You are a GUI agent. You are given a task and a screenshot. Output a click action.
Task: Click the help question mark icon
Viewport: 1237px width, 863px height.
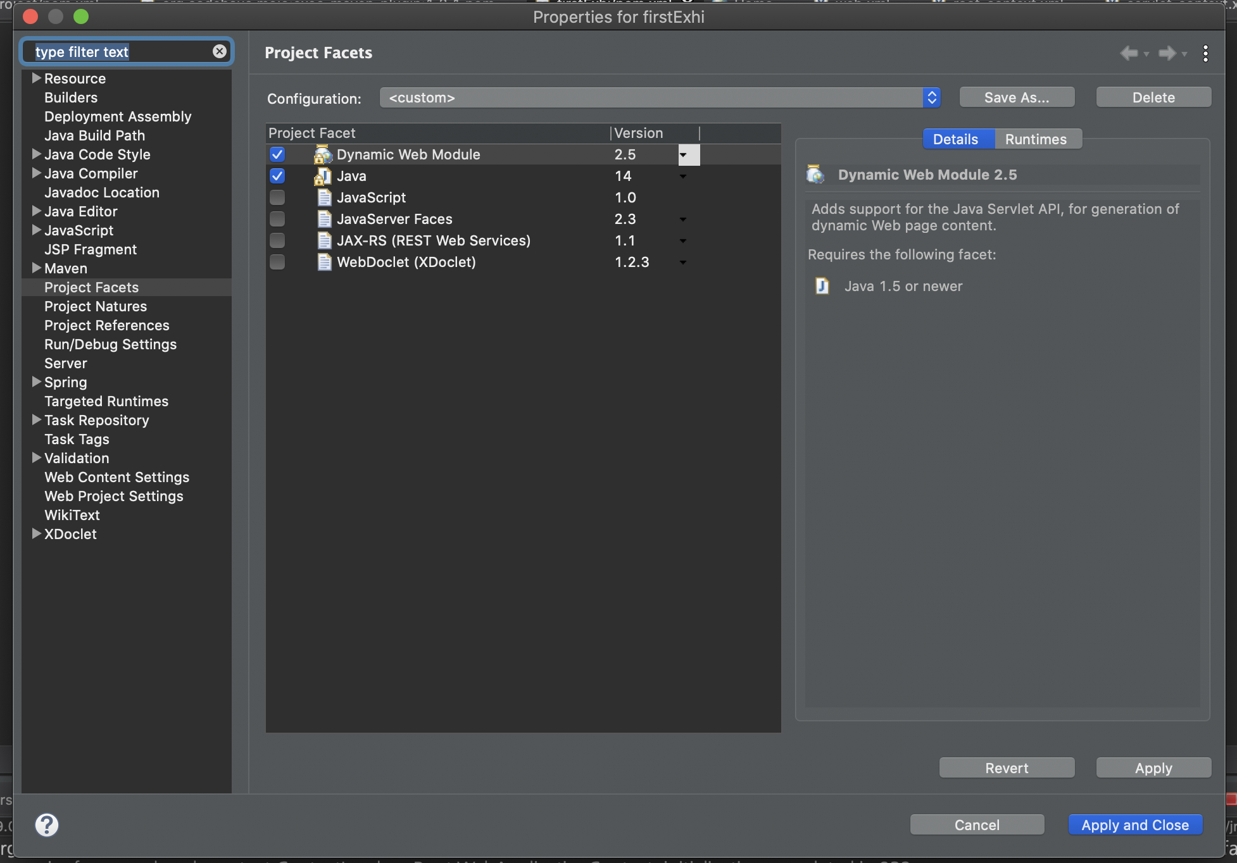pyautogui.click(x=47, y=824)
